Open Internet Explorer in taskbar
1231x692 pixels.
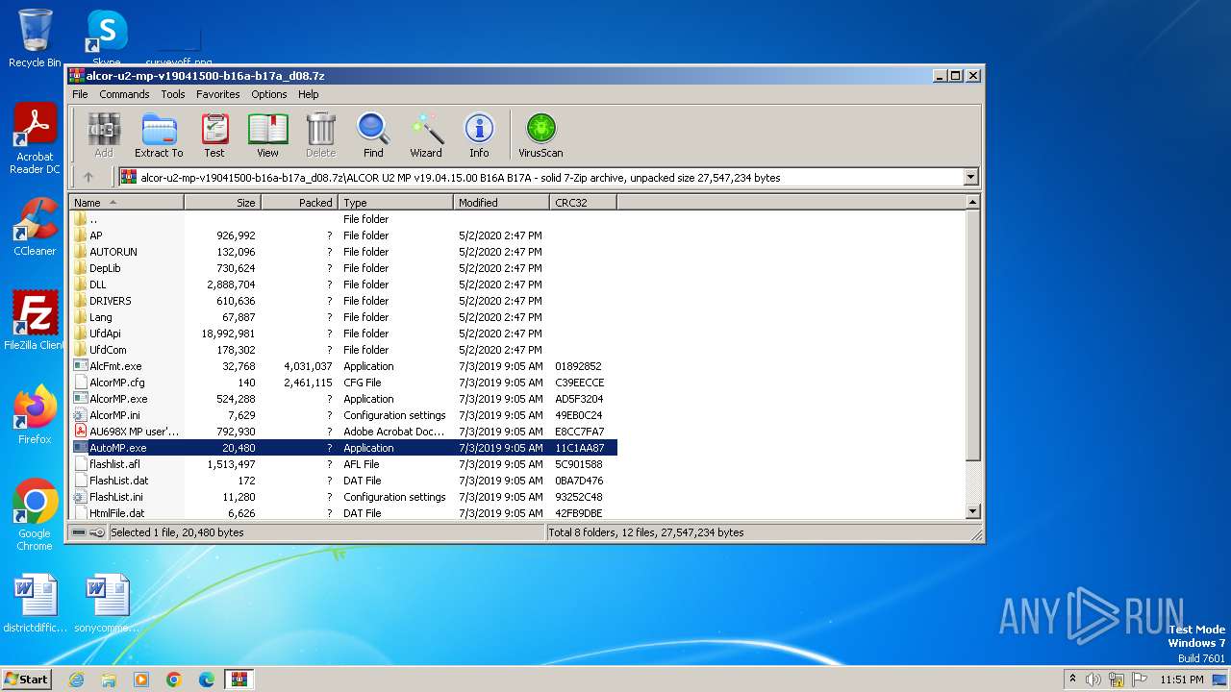(76, 680)
